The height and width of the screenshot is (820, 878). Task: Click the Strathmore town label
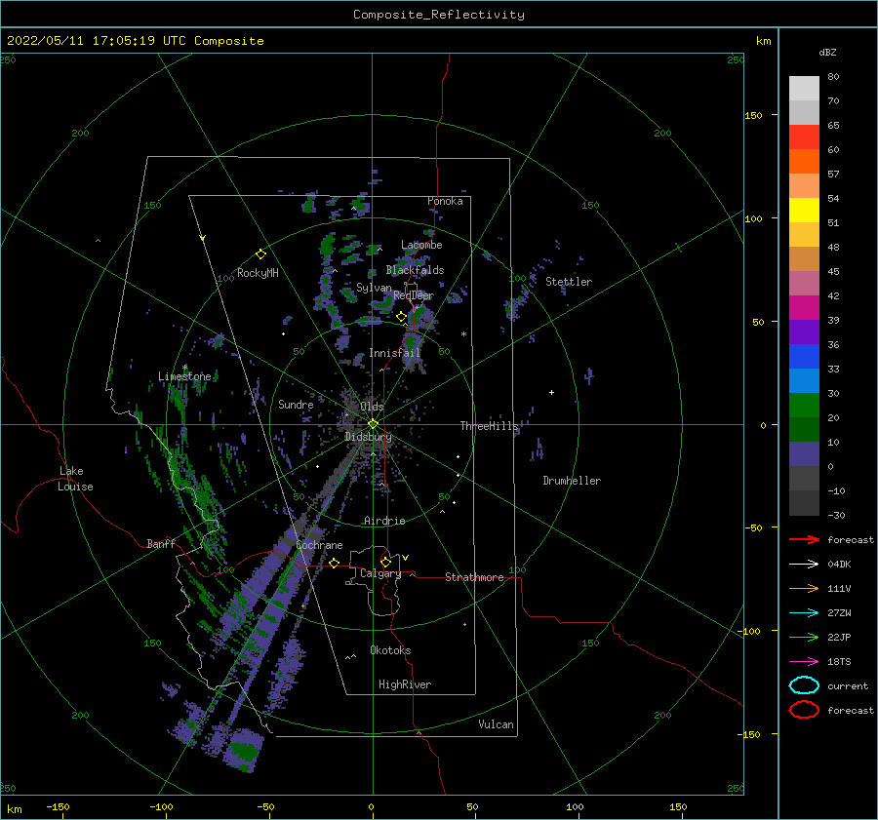[474, 577]
